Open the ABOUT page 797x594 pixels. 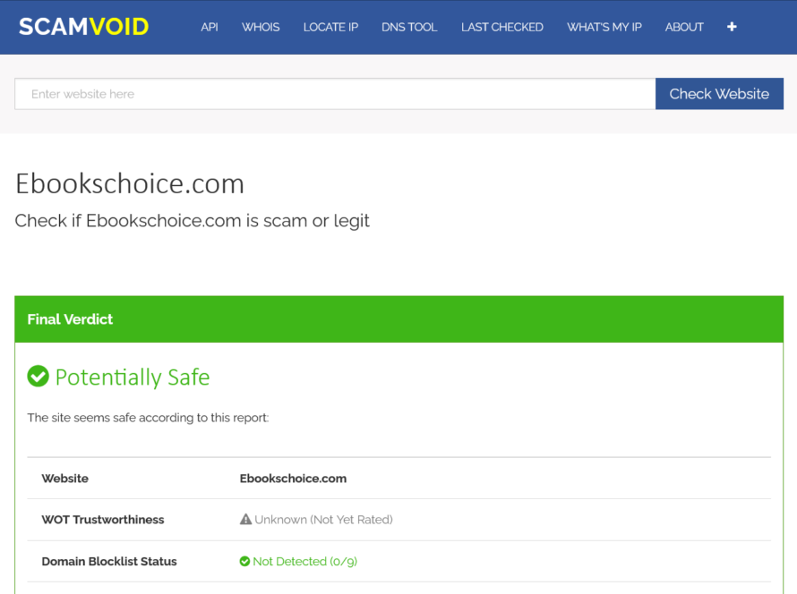[x=684, y=27]
